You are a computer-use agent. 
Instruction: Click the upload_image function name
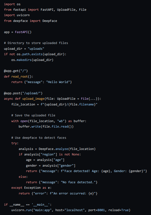pos(33,99)
